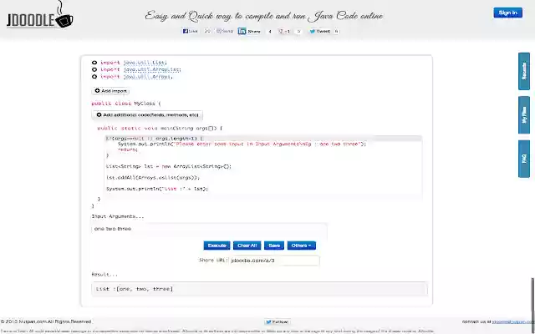535x334 pixels.
Task: Click the Facebook Send button
Action: (x=225, y=31)
